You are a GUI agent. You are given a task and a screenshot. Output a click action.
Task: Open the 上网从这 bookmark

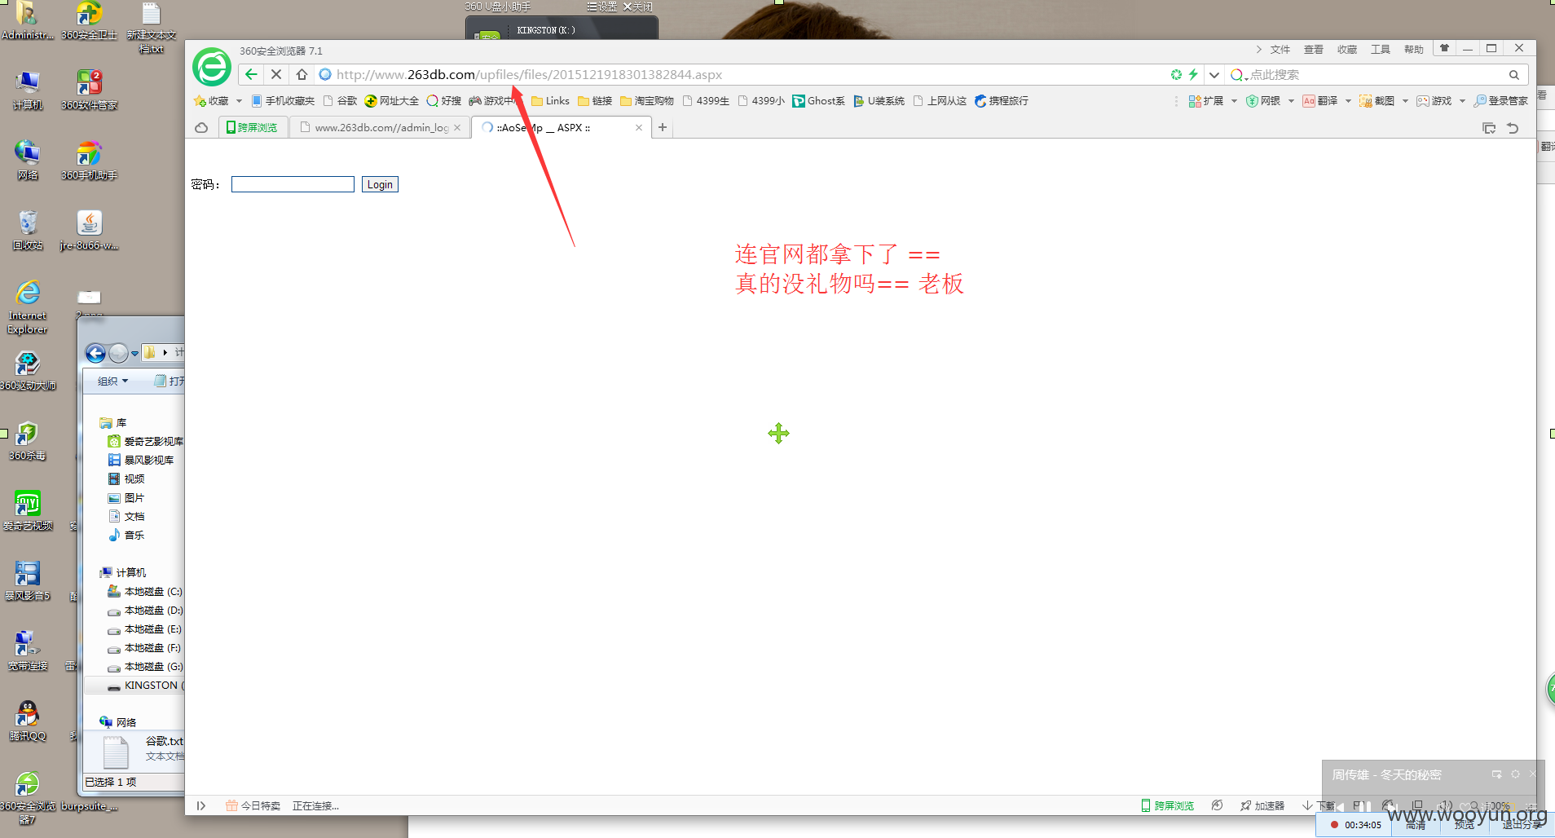click(x=940, y=101)
